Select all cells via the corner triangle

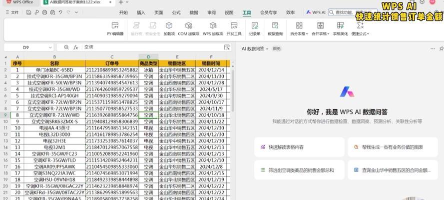tap(6, 57)
